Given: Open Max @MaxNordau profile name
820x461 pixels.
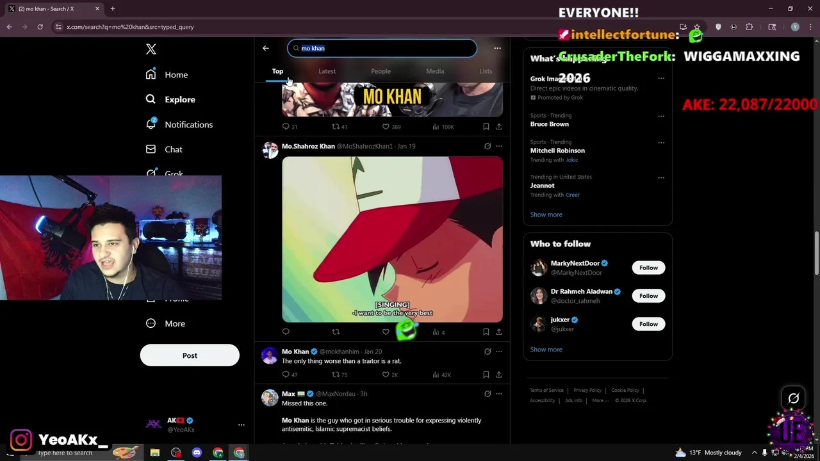Looking at the screenshot, I should (288, 394).
